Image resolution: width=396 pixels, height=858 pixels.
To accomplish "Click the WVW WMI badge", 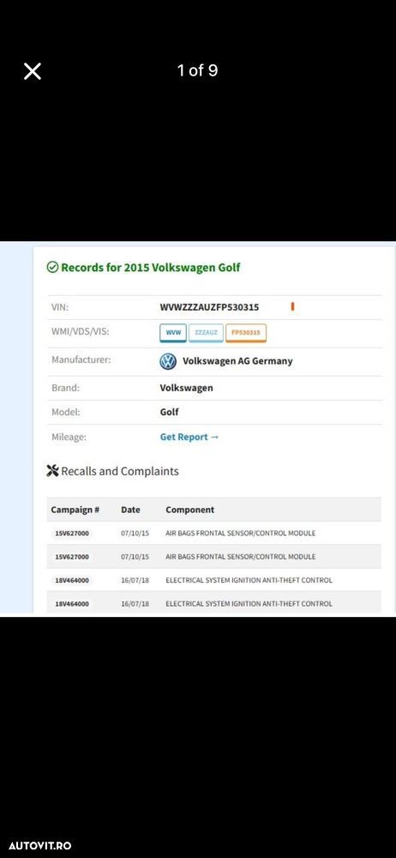I will pos(173,333).
